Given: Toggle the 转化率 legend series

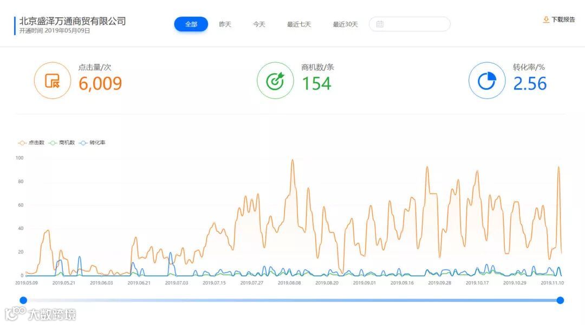Looking at the screenshot, I should coord(92,143).
